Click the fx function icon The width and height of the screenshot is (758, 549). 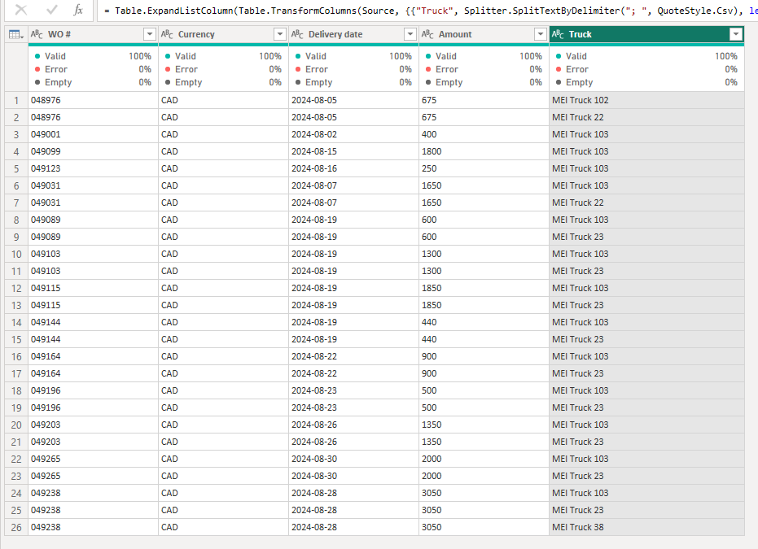tap(78, 10)
